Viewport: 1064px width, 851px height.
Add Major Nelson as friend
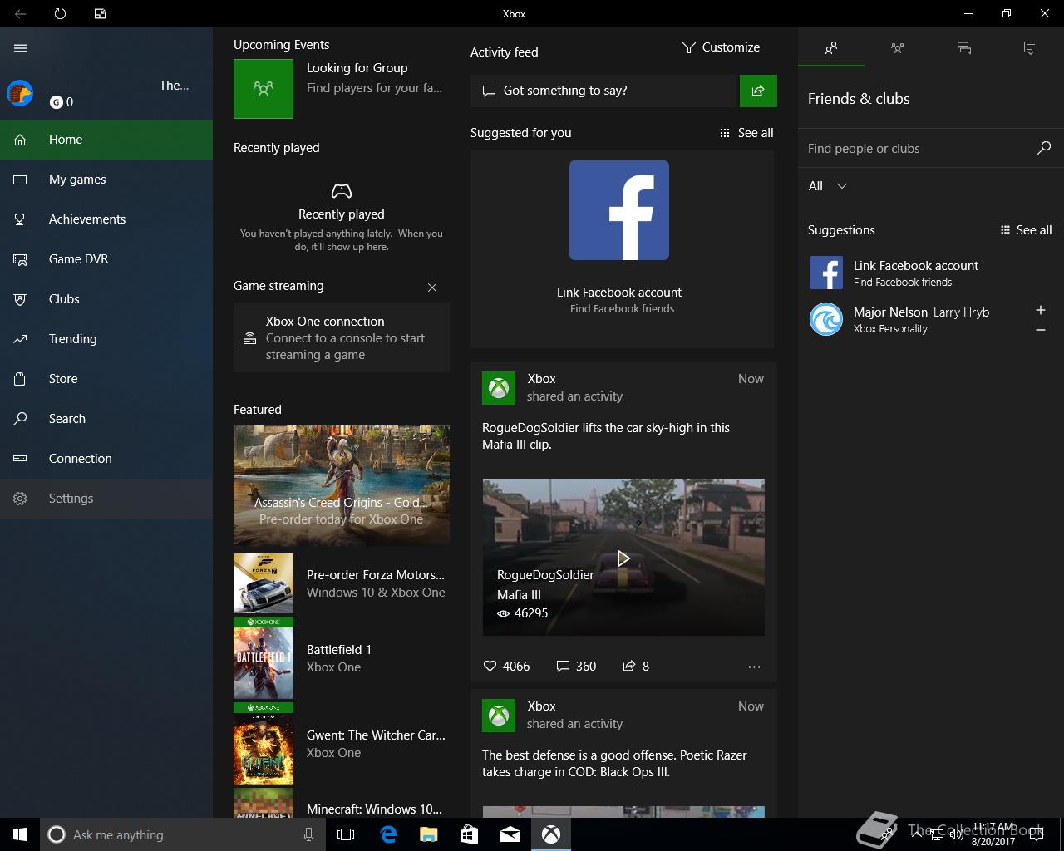(1040, 310)
